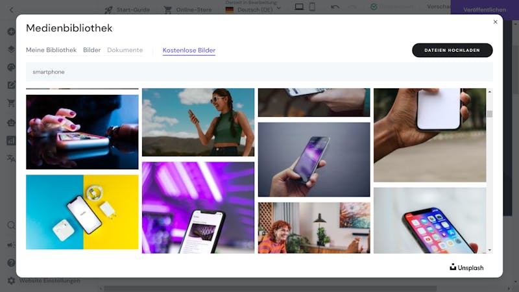
Task: Click the image gallery scrollbar thumb
Action: coord(490,114)
